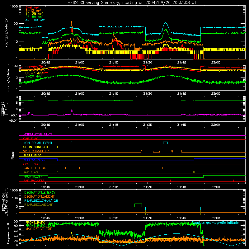Viewport: 249px width, 249px height.
Task: Click the MAX_DET_VS_TOT legend label
Action: coord(39,229)
